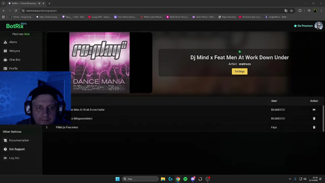The image size is (325, 183).
Task: Mute the BotRix tab audio
Action: (39, 3)
